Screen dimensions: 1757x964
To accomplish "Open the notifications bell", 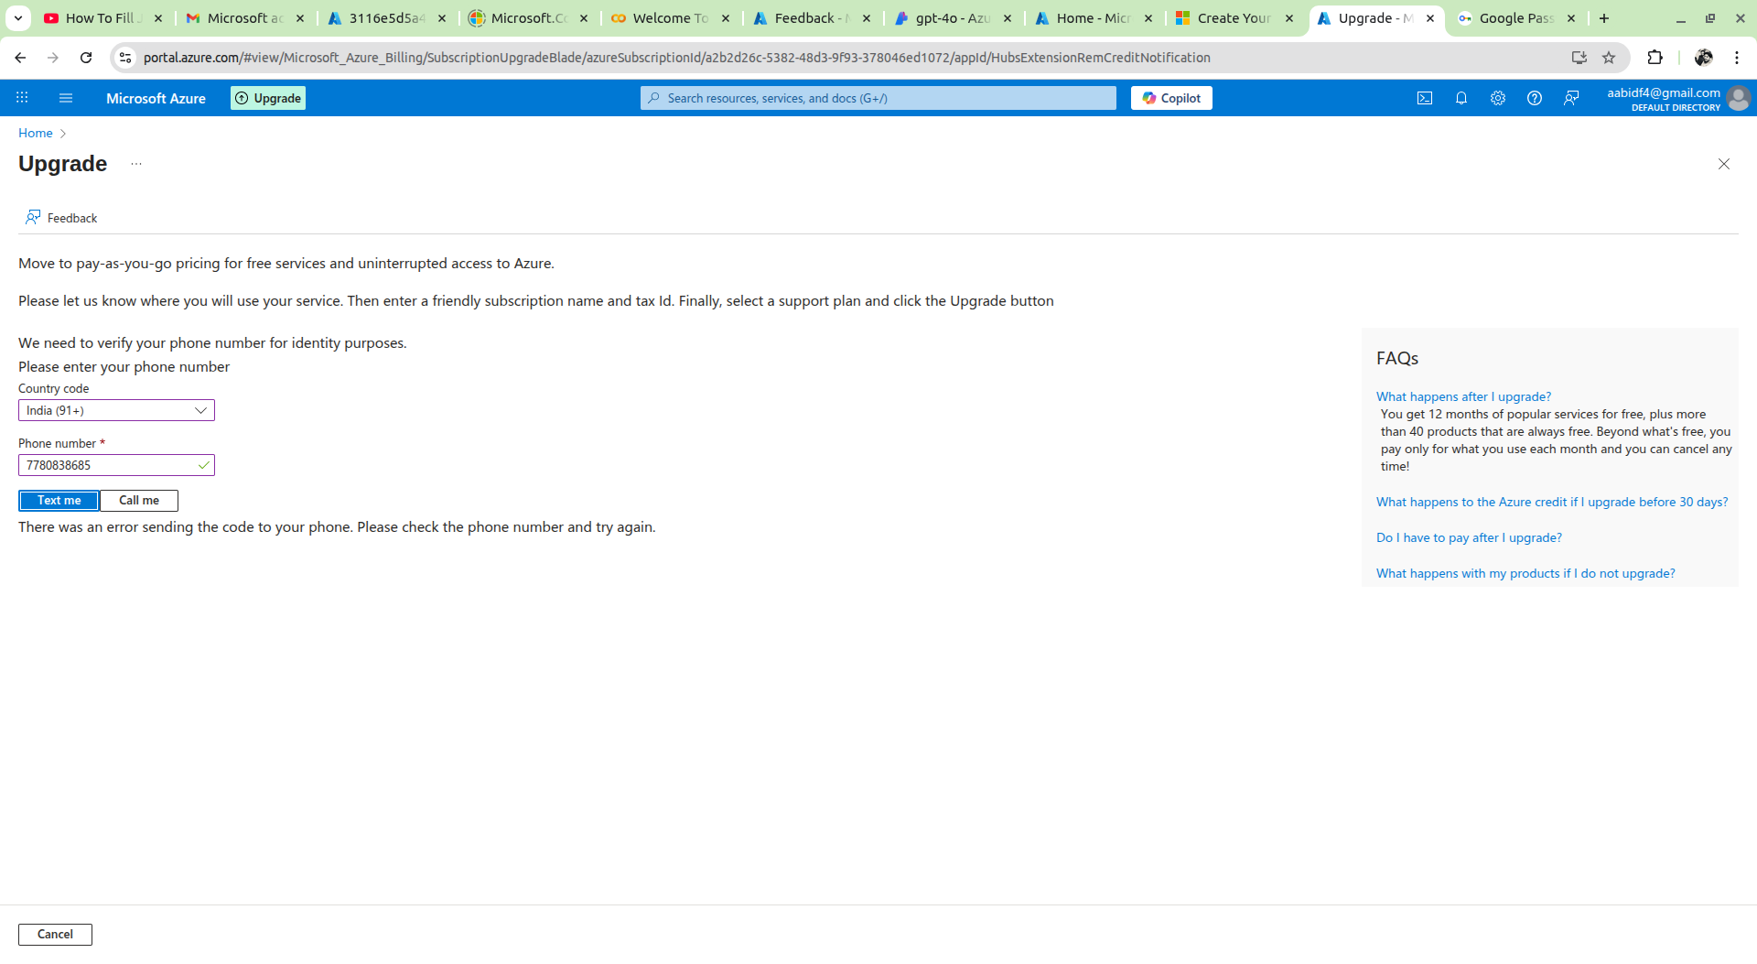I will point(1461,98).
